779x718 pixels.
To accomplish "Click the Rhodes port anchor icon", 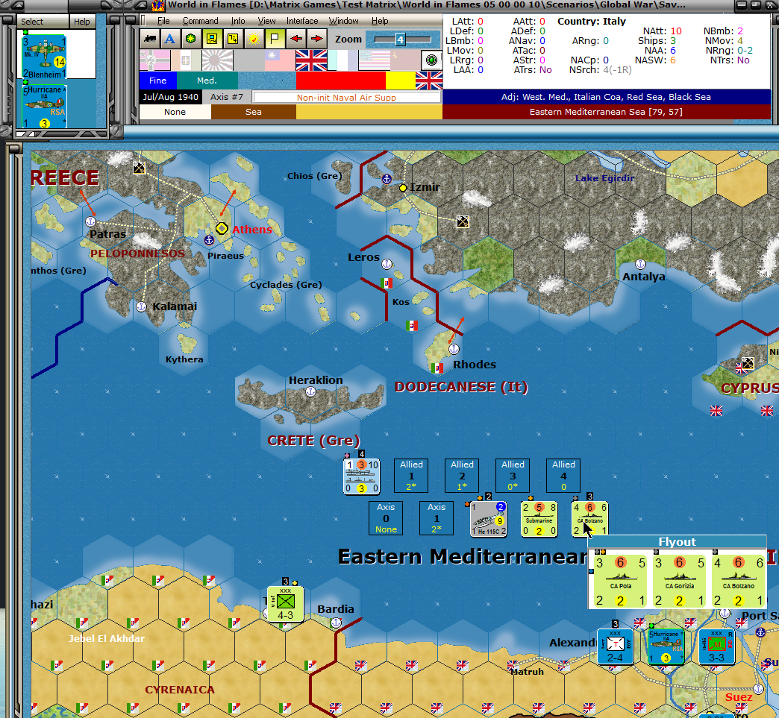I will pyautogui.click(x=454, y=349).
